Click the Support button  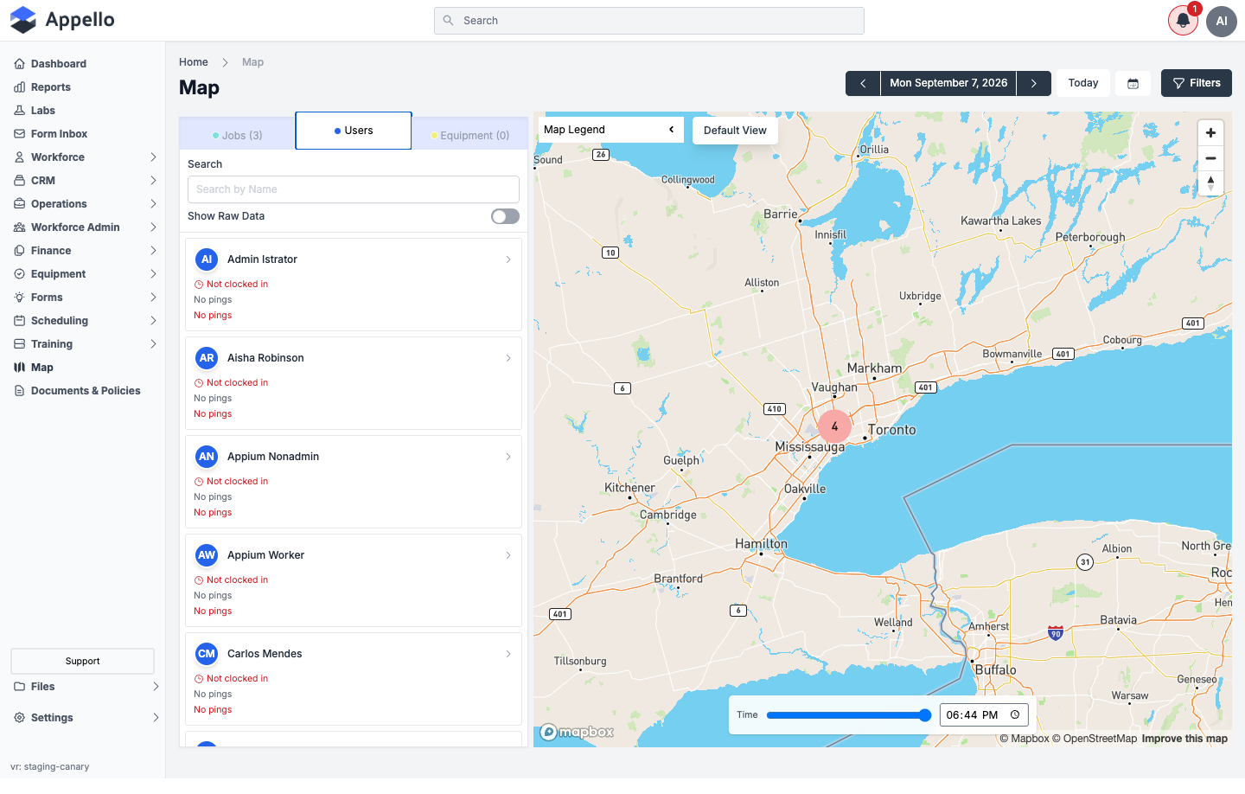(x=83, y=662)
